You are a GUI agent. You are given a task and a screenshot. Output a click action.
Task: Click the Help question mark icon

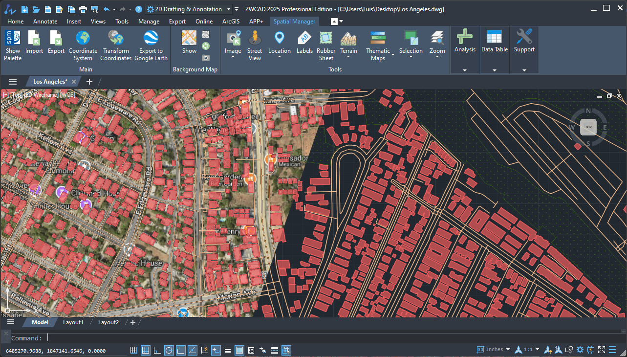[x=139, y=9]
